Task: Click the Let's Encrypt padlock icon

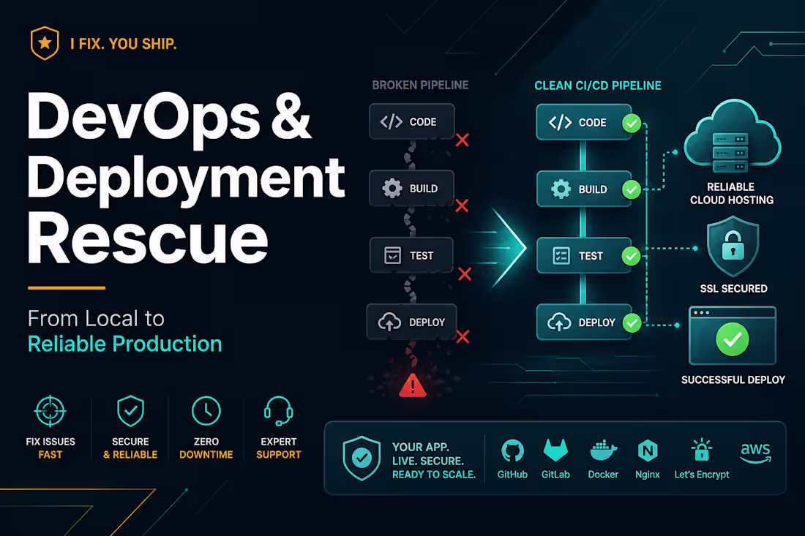Action: tap(701, 450)
